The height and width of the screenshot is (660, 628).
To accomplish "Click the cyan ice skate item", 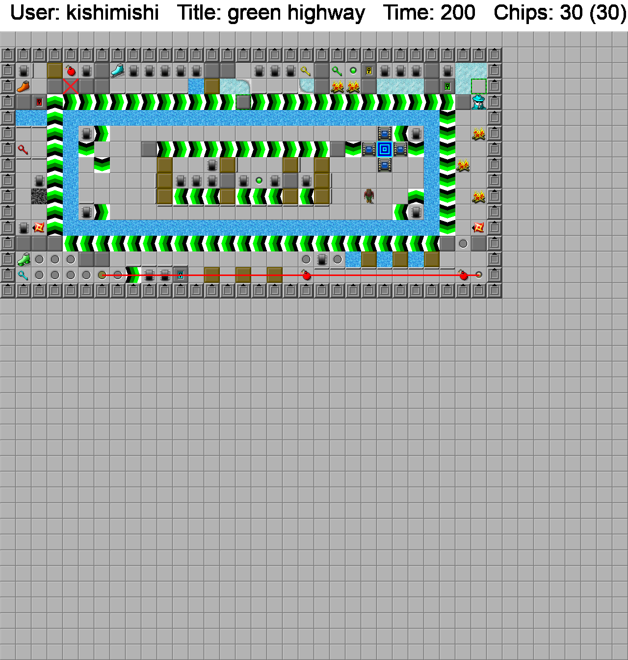I will (x=118, y=71).
